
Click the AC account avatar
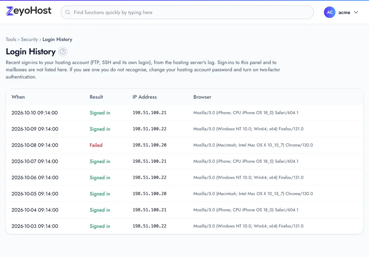329,12
